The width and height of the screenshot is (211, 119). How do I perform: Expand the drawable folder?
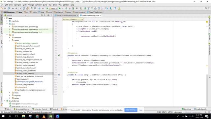[x=10, y=37]
